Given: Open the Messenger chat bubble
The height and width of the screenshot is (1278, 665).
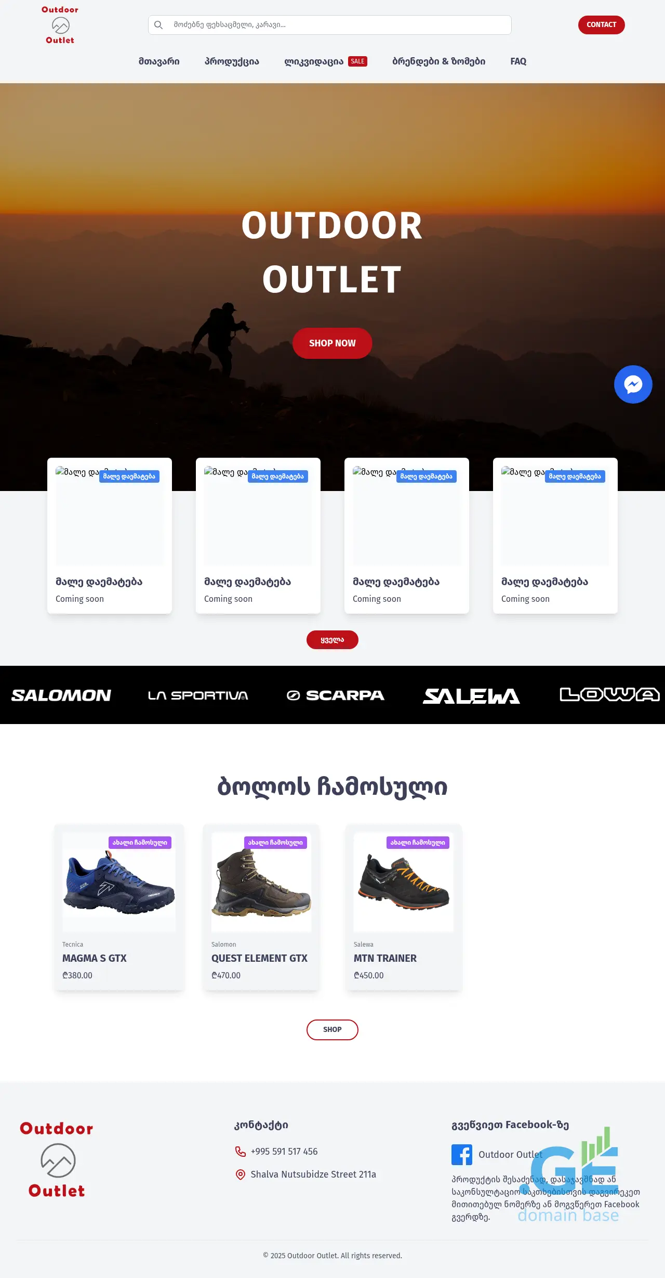Looking at the screenshot, I should (633, 384).
